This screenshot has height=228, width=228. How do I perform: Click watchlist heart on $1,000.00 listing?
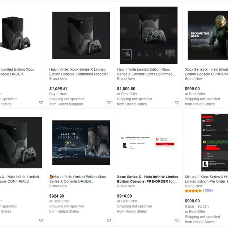(x=177, y=103)
